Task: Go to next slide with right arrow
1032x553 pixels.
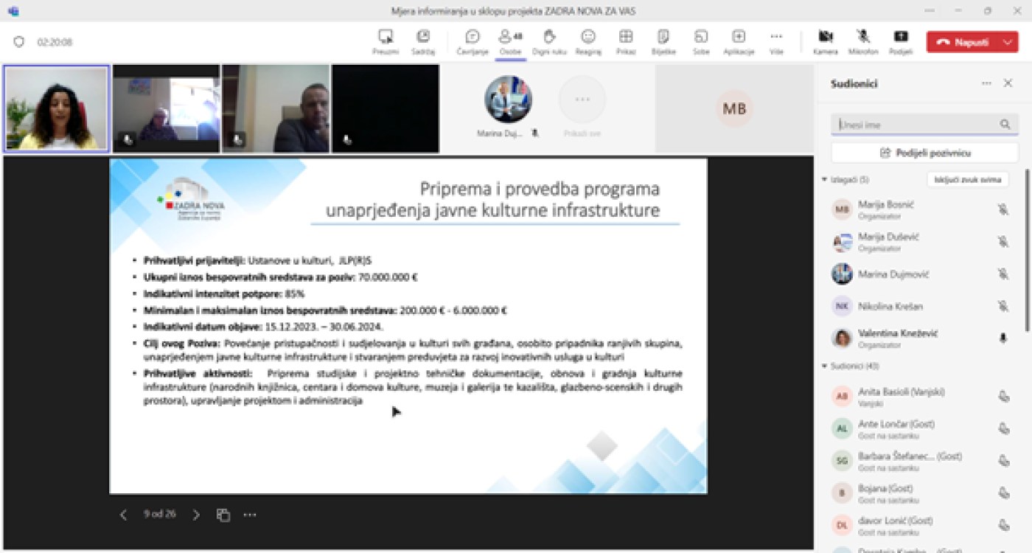Action: tap(196, 515)
